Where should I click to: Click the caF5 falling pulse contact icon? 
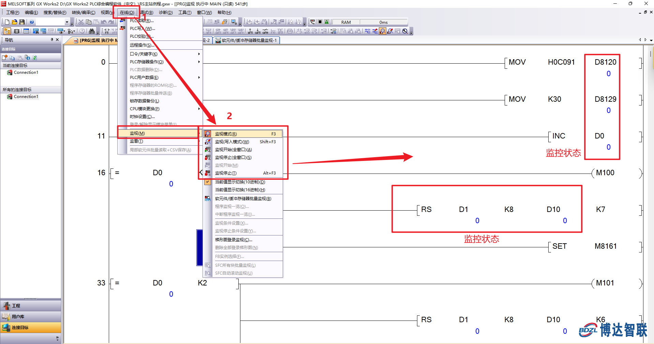point(258,31)
